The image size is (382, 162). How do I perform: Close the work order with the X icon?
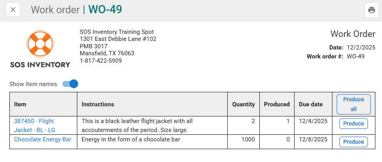(13, 10)
